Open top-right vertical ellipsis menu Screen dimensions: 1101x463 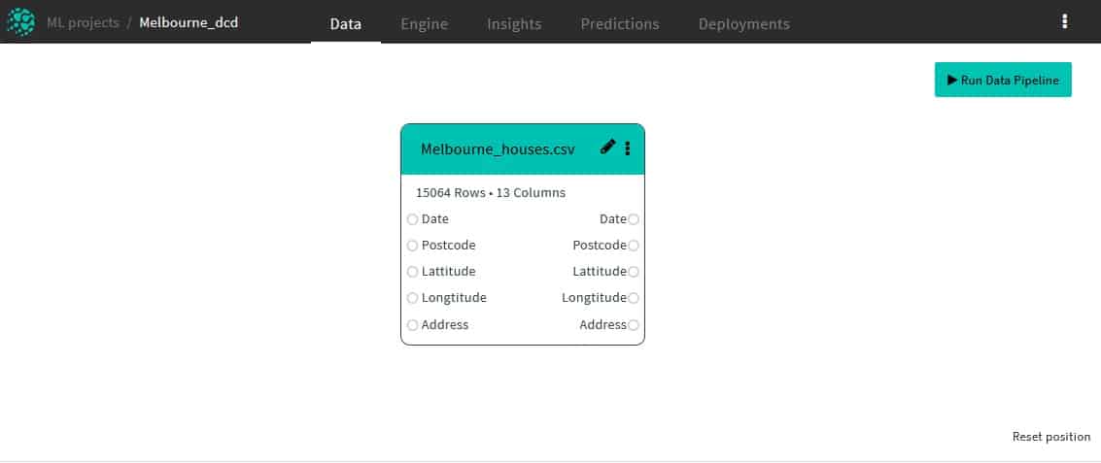pyautogui.click(x=1065, y=22)
